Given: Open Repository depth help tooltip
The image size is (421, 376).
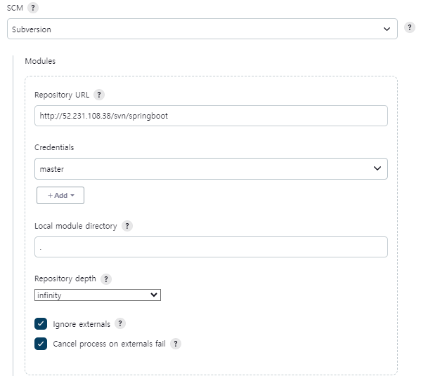Looking at the screenshot, I should click(106, 279).
